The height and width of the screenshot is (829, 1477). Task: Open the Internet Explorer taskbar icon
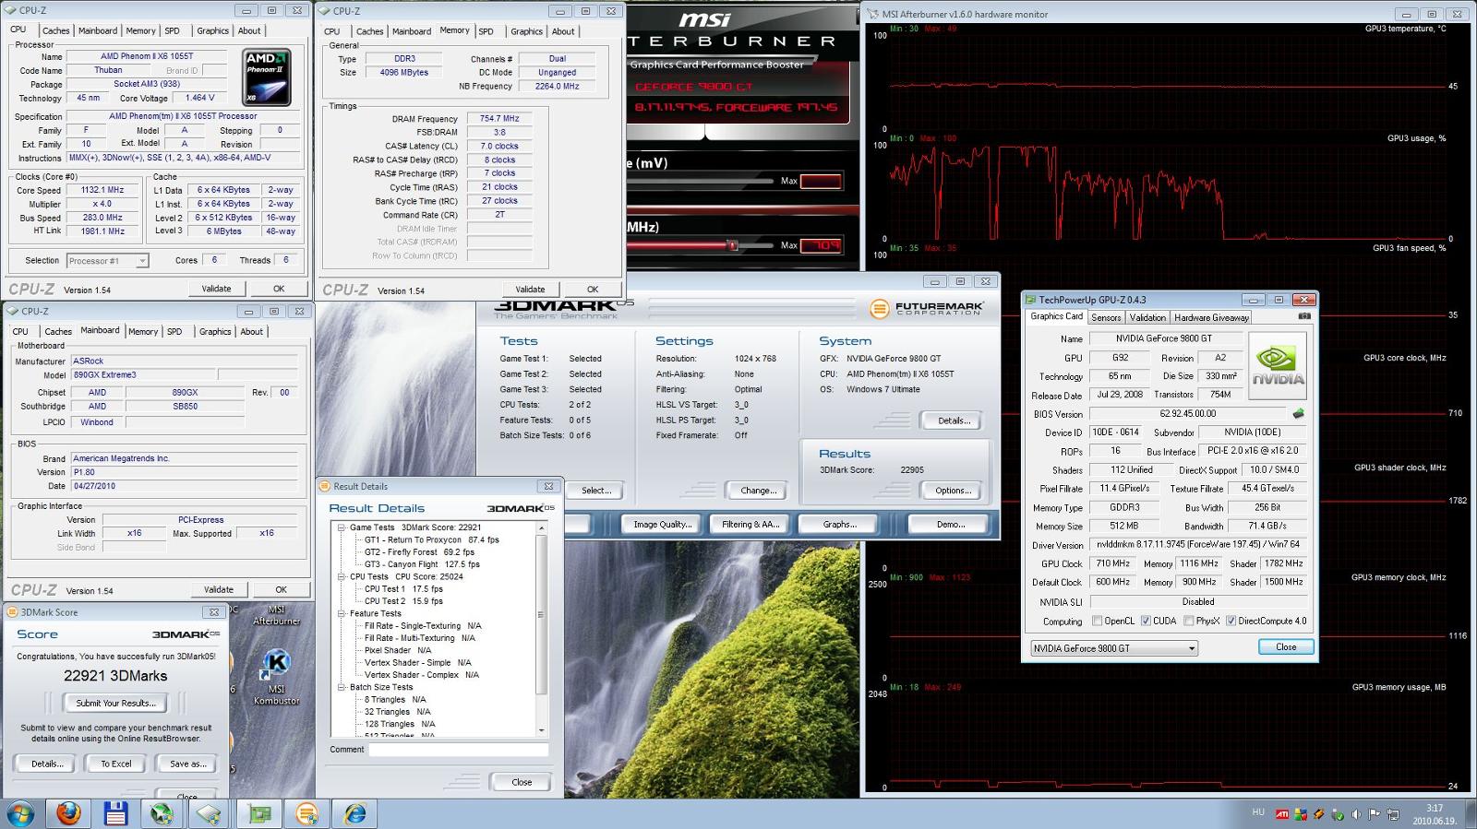355,814
